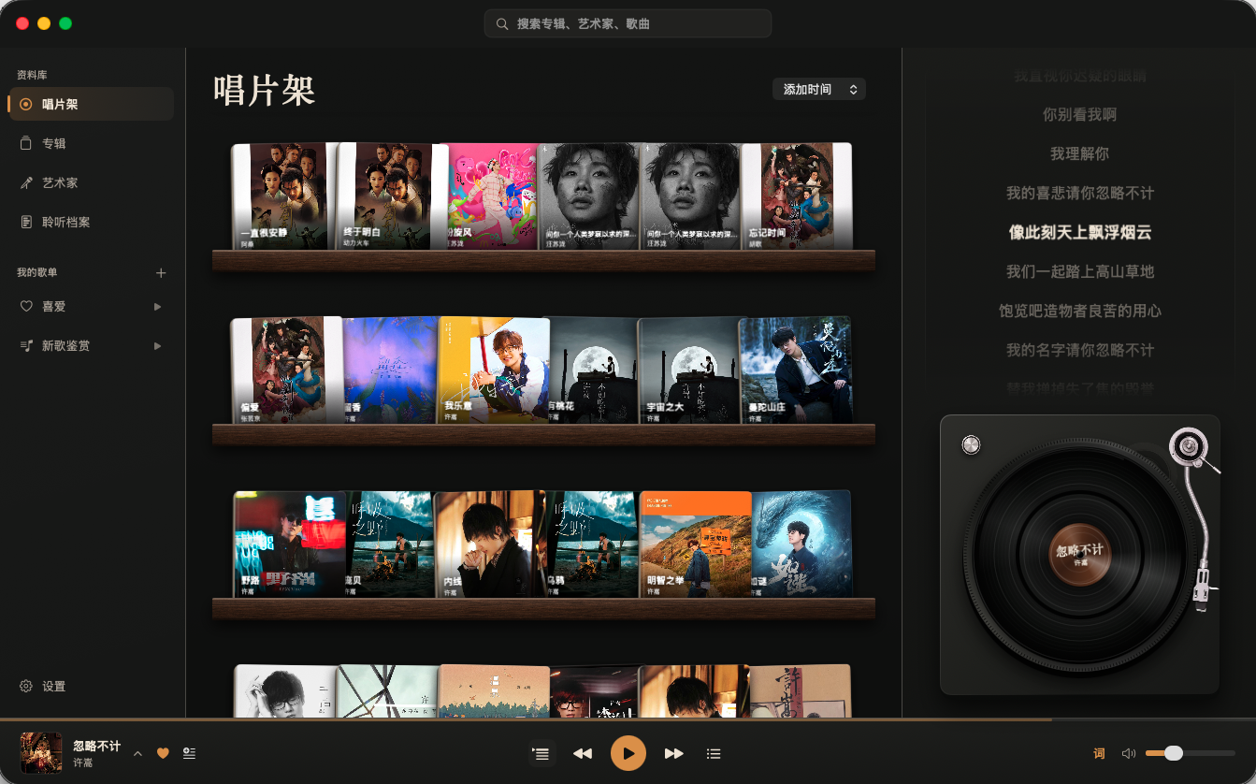The width and height of the screenshot is (1256, 784).
Task: Click highlighted lyric 像此刻天上飘浮烟云
Action: [x=1079, y=233]
